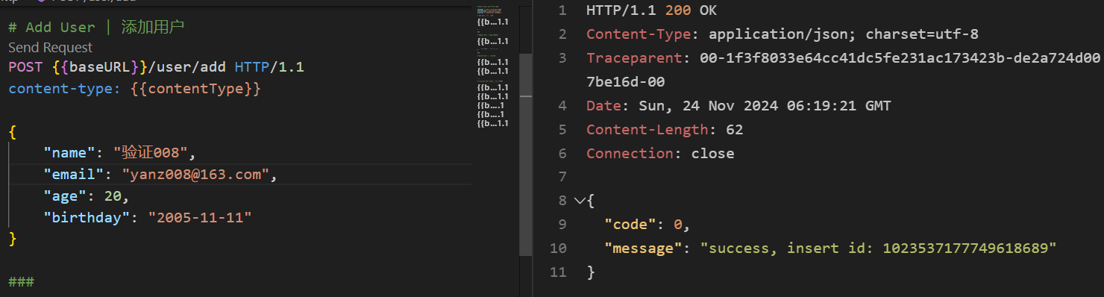Click response line number 7
Viewport: 1104px width, 297px height.
click(562, 177)
